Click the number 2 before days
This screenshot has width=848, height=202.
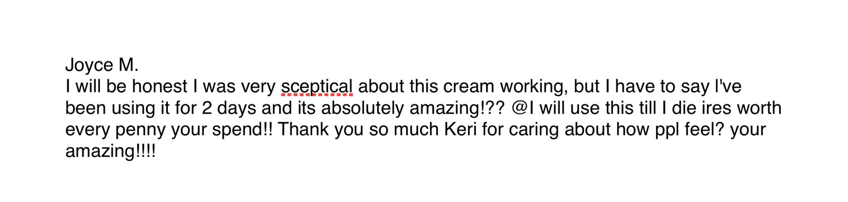[x=207, y=108]
